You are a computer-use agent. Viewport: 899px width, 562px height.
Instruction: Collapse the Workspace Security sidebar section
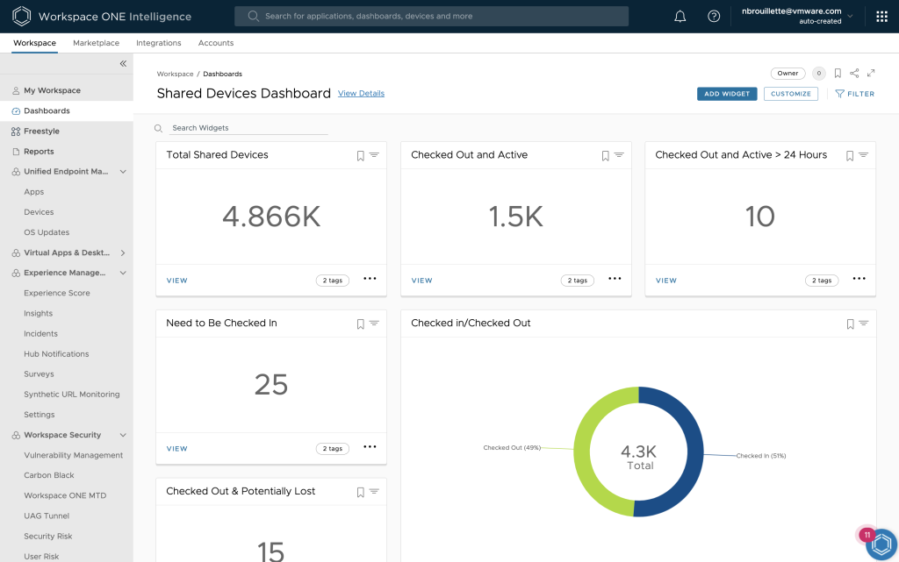pyautogui.click(x=123, y=435)
